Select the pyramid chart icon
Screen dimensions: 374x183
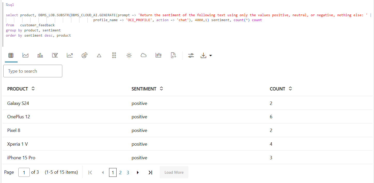pyautogui.click(x=99, y=55)
